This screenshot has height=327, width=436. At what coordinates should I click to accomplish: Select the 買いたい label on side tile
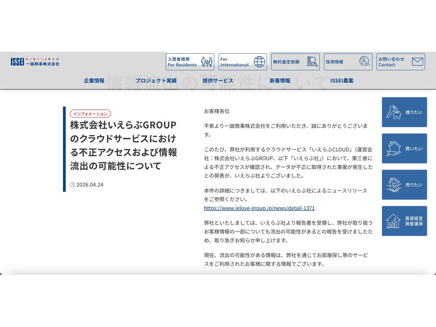click(x=414, y=149)
